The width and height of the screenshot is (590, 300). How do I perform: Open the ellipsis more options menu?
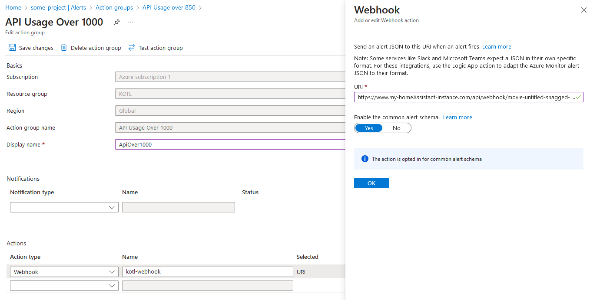131,22
